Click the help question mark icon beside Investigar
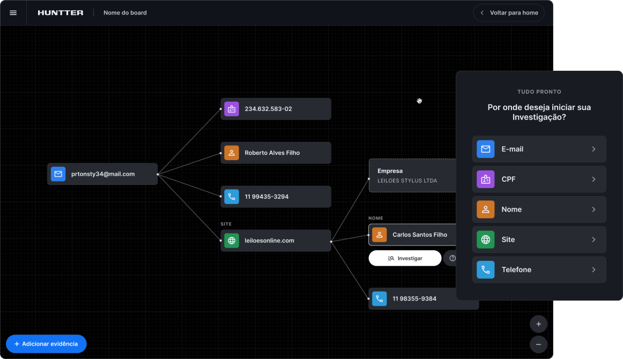Screen dimensions: 623x359 [452, 258]
